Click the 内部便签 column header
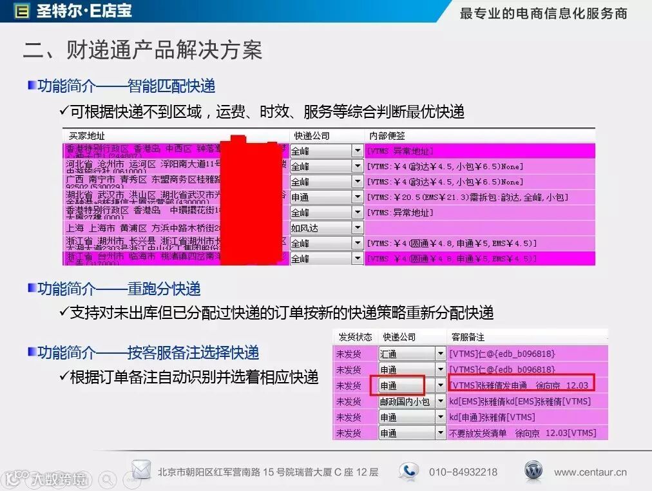 tap(387, 136)
